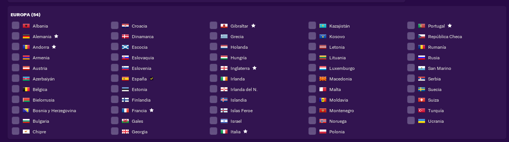Click the yellow checkmark badge beside España
The height and width of the screenshot is (142, 509).
tap(152, 79)
